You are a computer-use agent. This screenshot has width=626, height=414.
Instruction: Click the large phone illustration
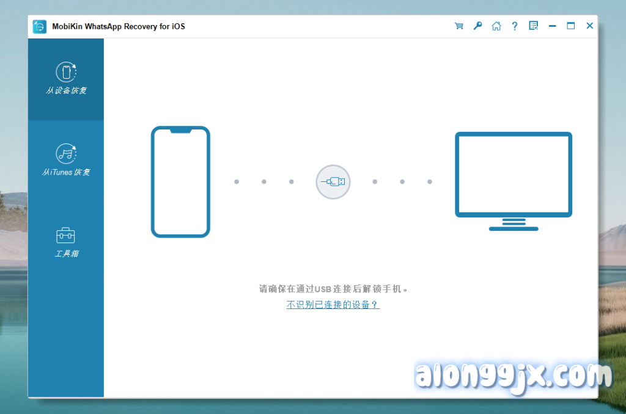180,181
